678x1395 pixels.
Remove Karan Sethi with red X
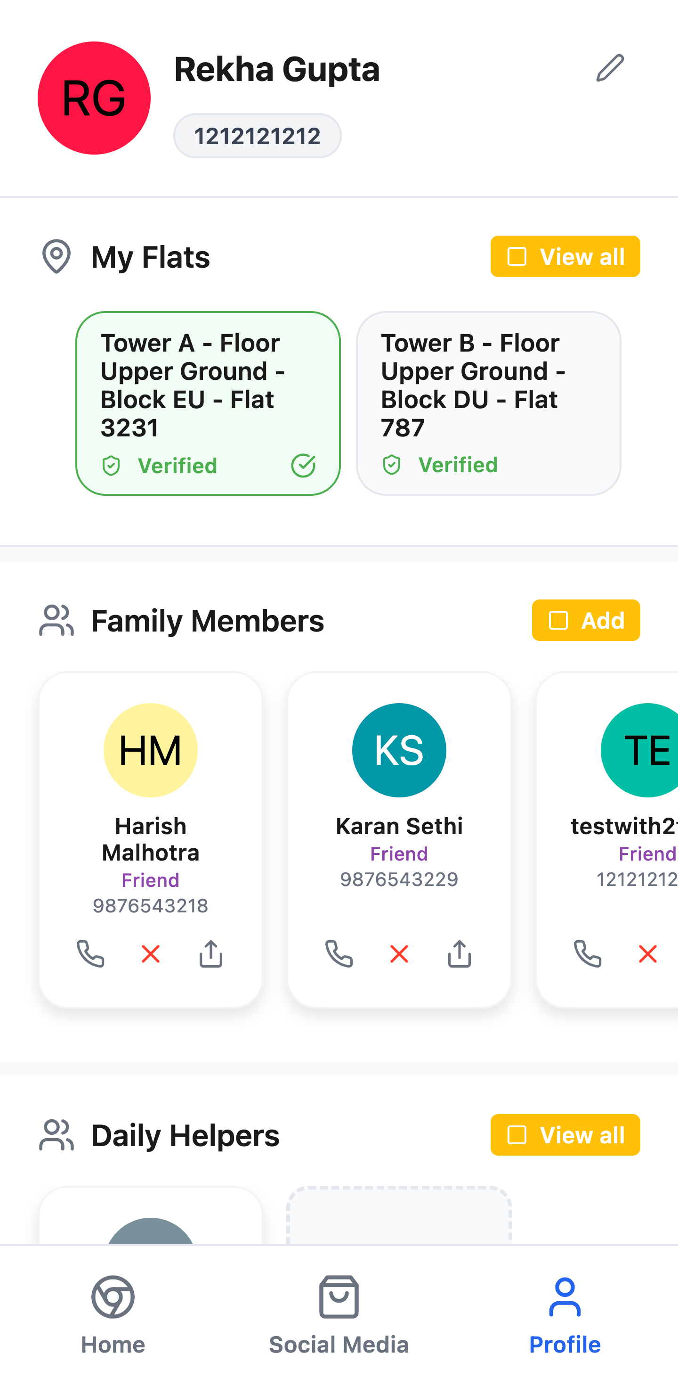coord(399,954)
